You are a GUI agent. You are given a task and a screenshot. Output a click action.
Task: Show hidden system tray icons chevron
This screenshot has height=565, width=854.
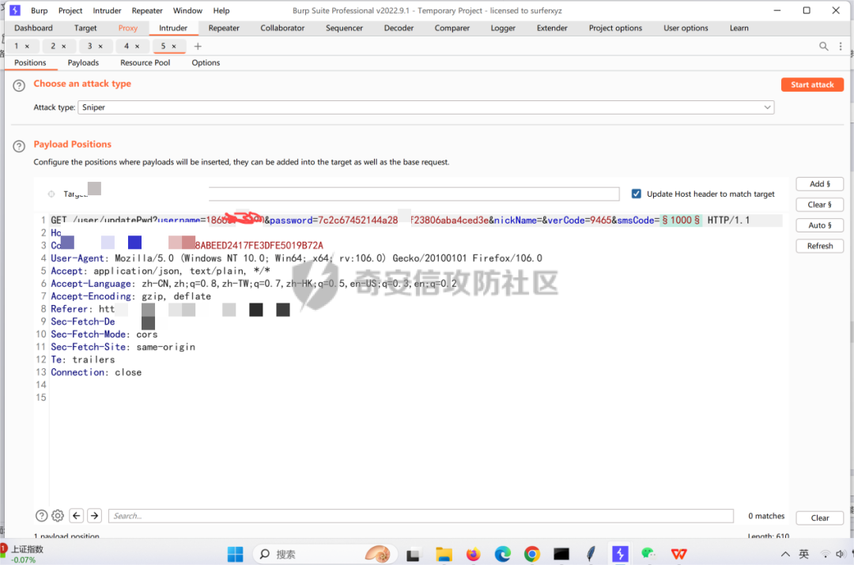785,554
